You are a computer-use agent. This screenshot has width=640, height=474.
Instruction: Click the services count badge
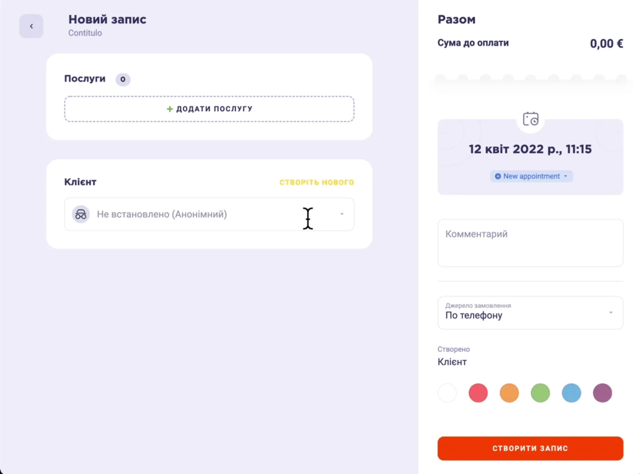(x=123, y=79)
